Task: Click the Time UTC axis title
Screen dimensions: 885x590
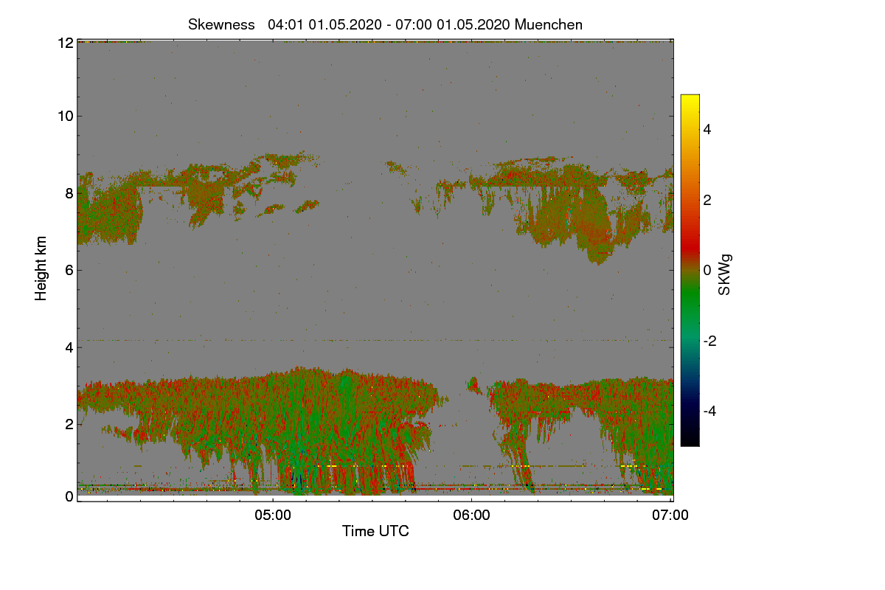Action: pyautogui.click(x=375, y=531)
